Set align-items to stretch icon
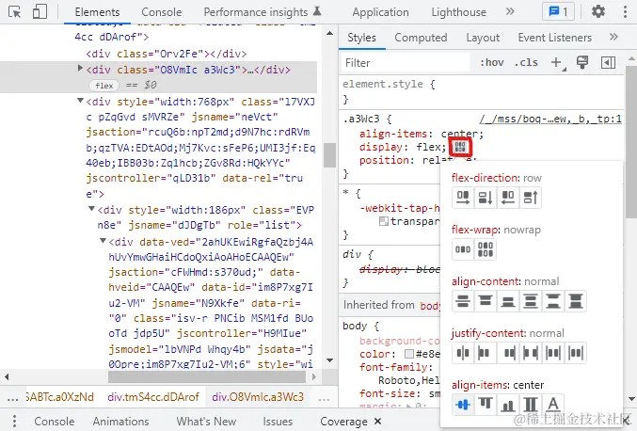This screenshot has width=637, height=431. 531,405
